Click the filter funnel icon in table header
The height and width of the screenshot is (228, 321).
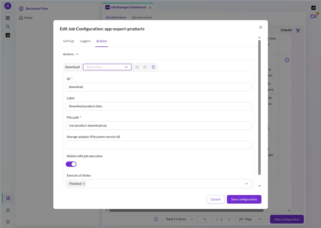pyautogui.click(x=298, y=31)
